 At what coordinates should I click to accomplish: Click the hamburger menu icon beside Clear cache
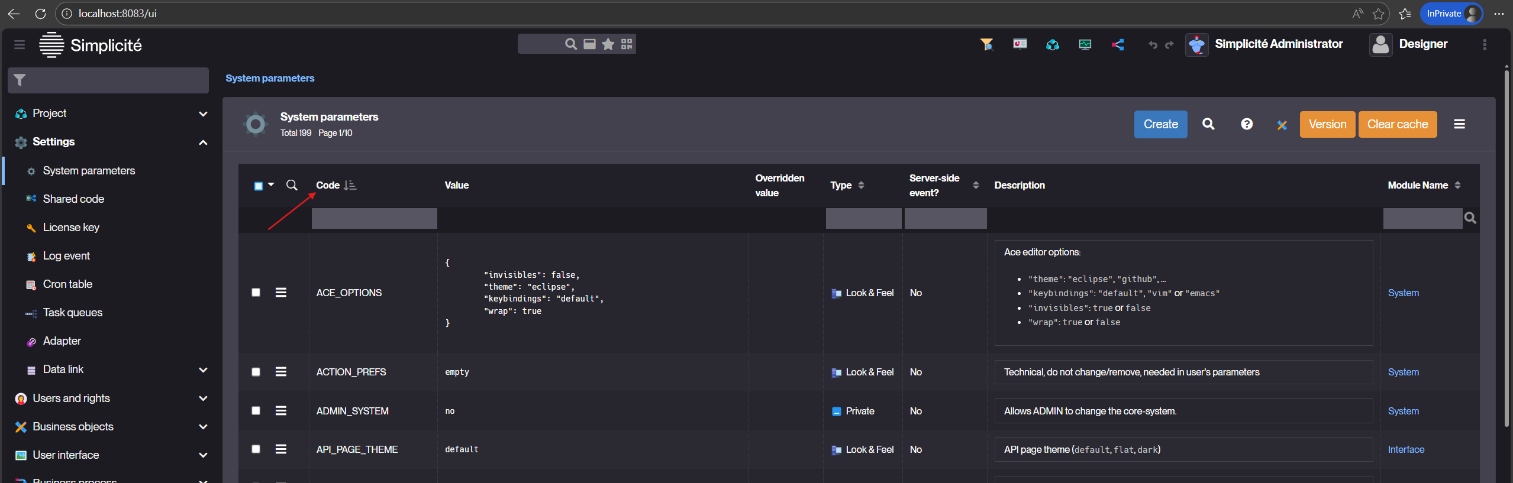pyautogui.click(x=1459, y=124)
